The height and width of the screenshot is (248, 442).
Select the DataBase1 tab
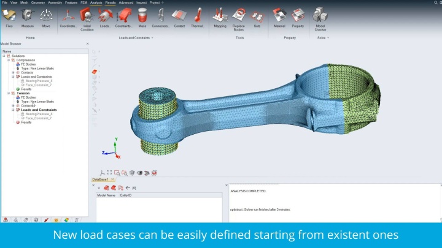click(100, 179)
